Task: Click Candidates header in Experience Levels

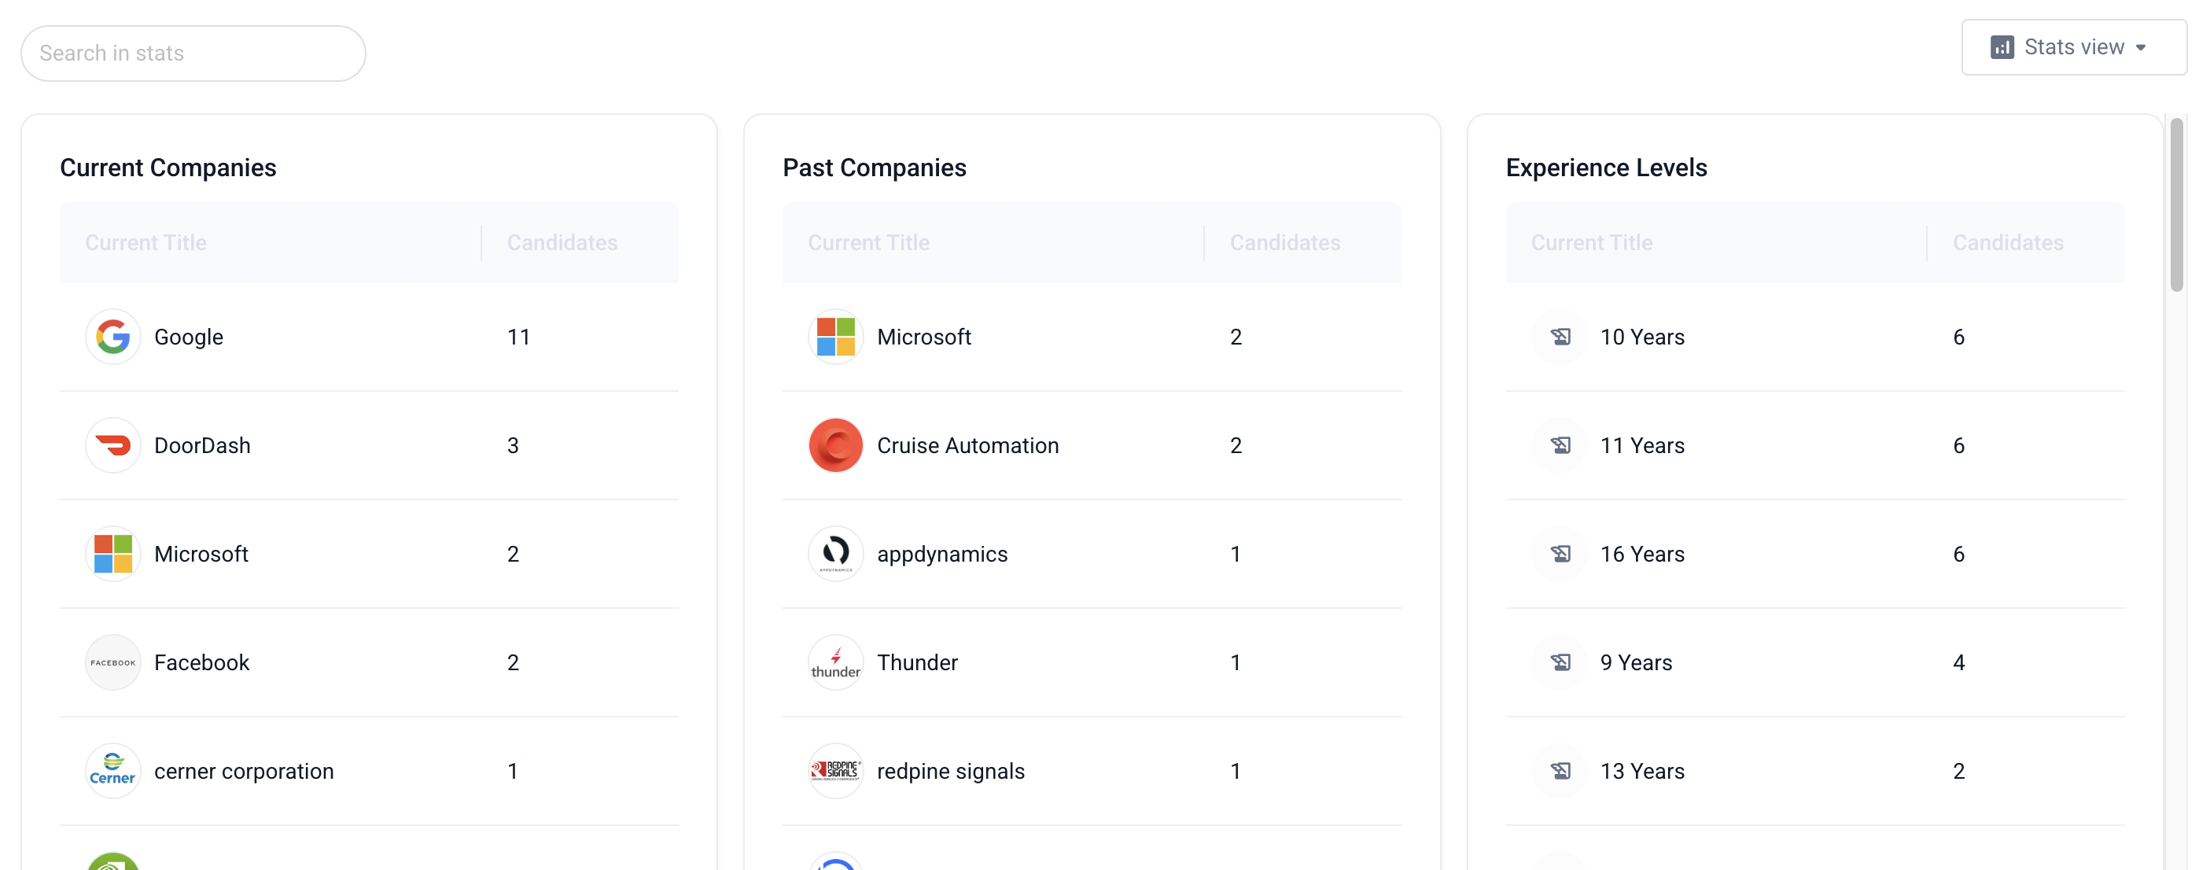Action: click(2006, 243)
